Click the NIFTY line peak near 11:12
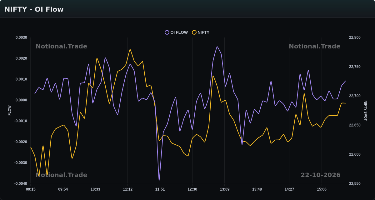The image size is (375, 200). pos(130,49)
